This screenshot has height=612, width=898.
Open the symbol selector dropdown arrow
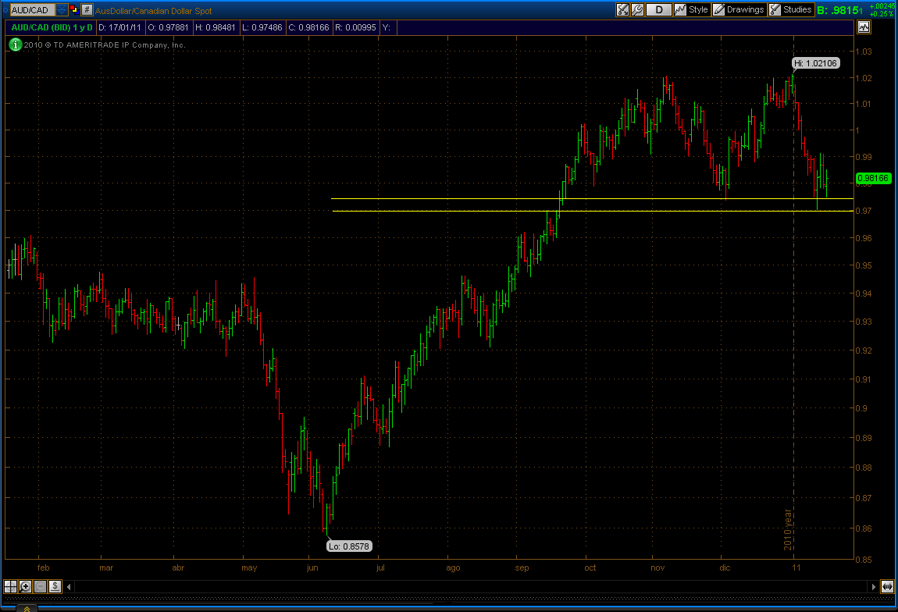click(x=61, y=10)
